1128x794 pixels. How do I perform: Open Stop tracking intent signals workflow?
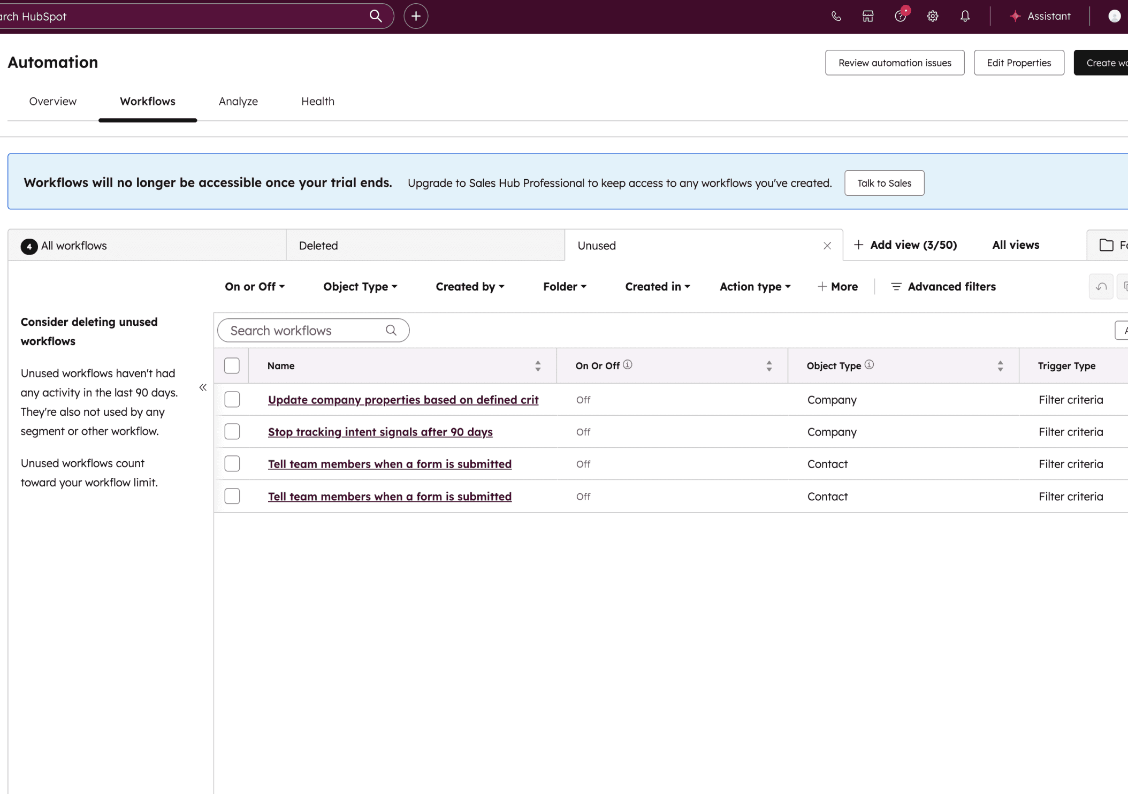tap(380, 432)
